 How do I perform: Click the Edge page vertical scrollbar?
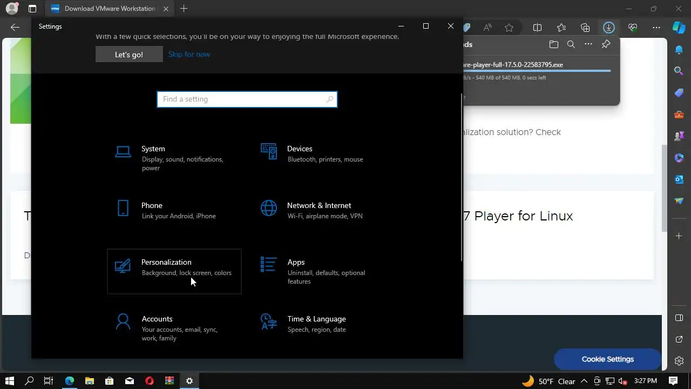click(665, 188)
